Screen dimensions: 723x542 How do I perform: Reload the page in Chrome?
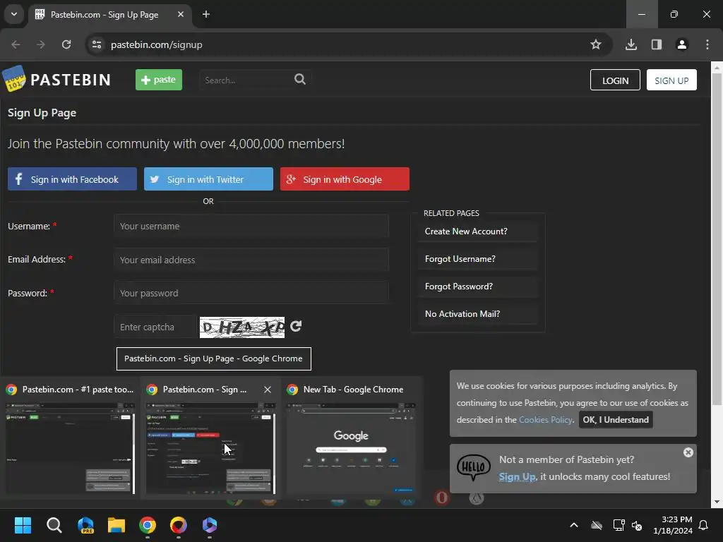point(66,44)
